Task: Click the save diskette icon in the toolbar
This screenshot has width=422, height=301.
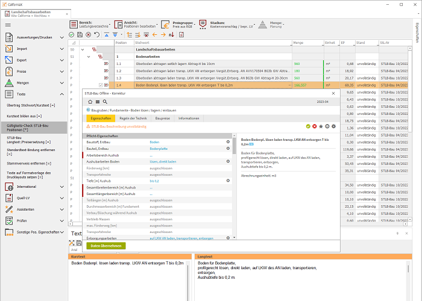Action: click(80, 35)
